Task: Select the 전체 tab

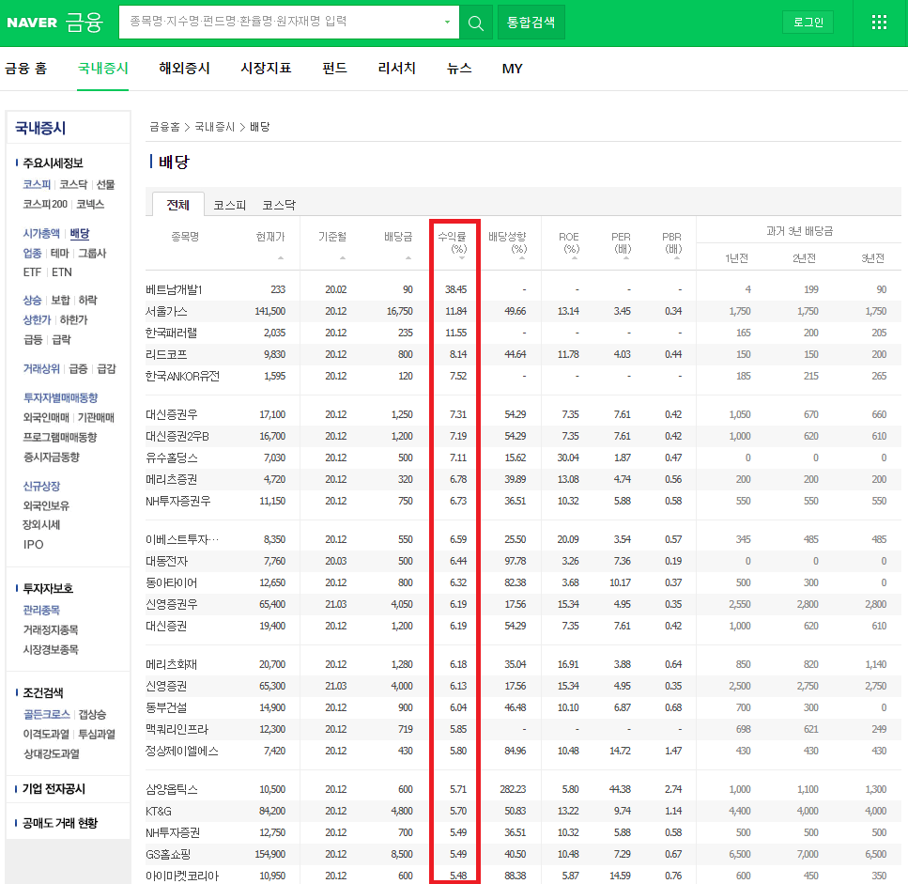Action: click(x=177, y=205)
